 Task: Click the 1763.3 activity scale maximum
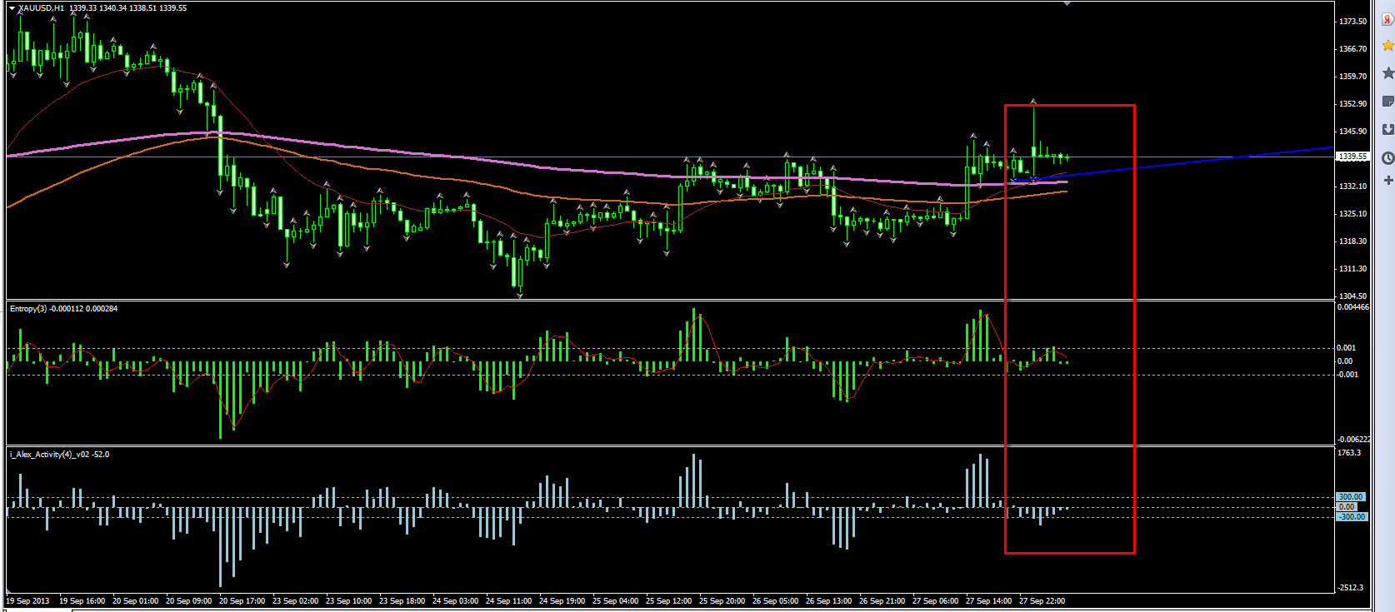click(x=1349, y=453)
